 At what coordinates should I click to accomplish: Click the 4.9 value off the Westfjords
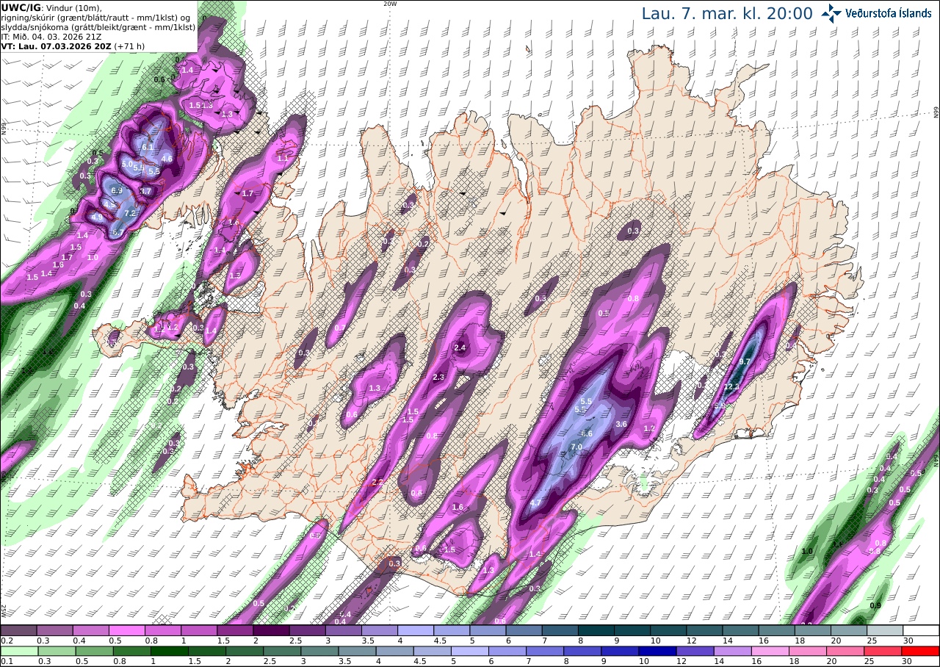click(x=97, y=217)
